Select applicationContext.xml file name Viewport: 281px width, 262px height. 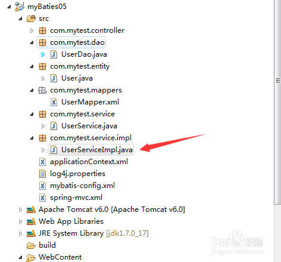89,162
